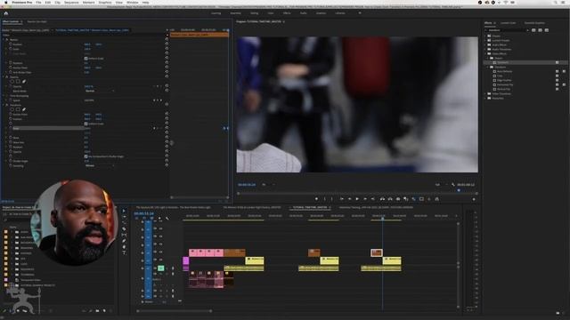
Task: Select Horizontal Flip effect in Effects list
Action: click(x=505, y=84)
